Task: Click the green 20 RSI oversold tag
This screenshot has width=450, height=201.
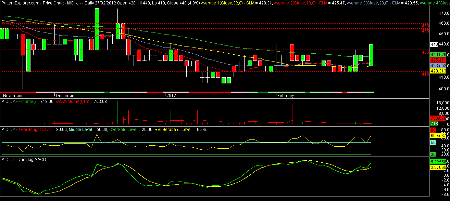Action: pos(433,155)
